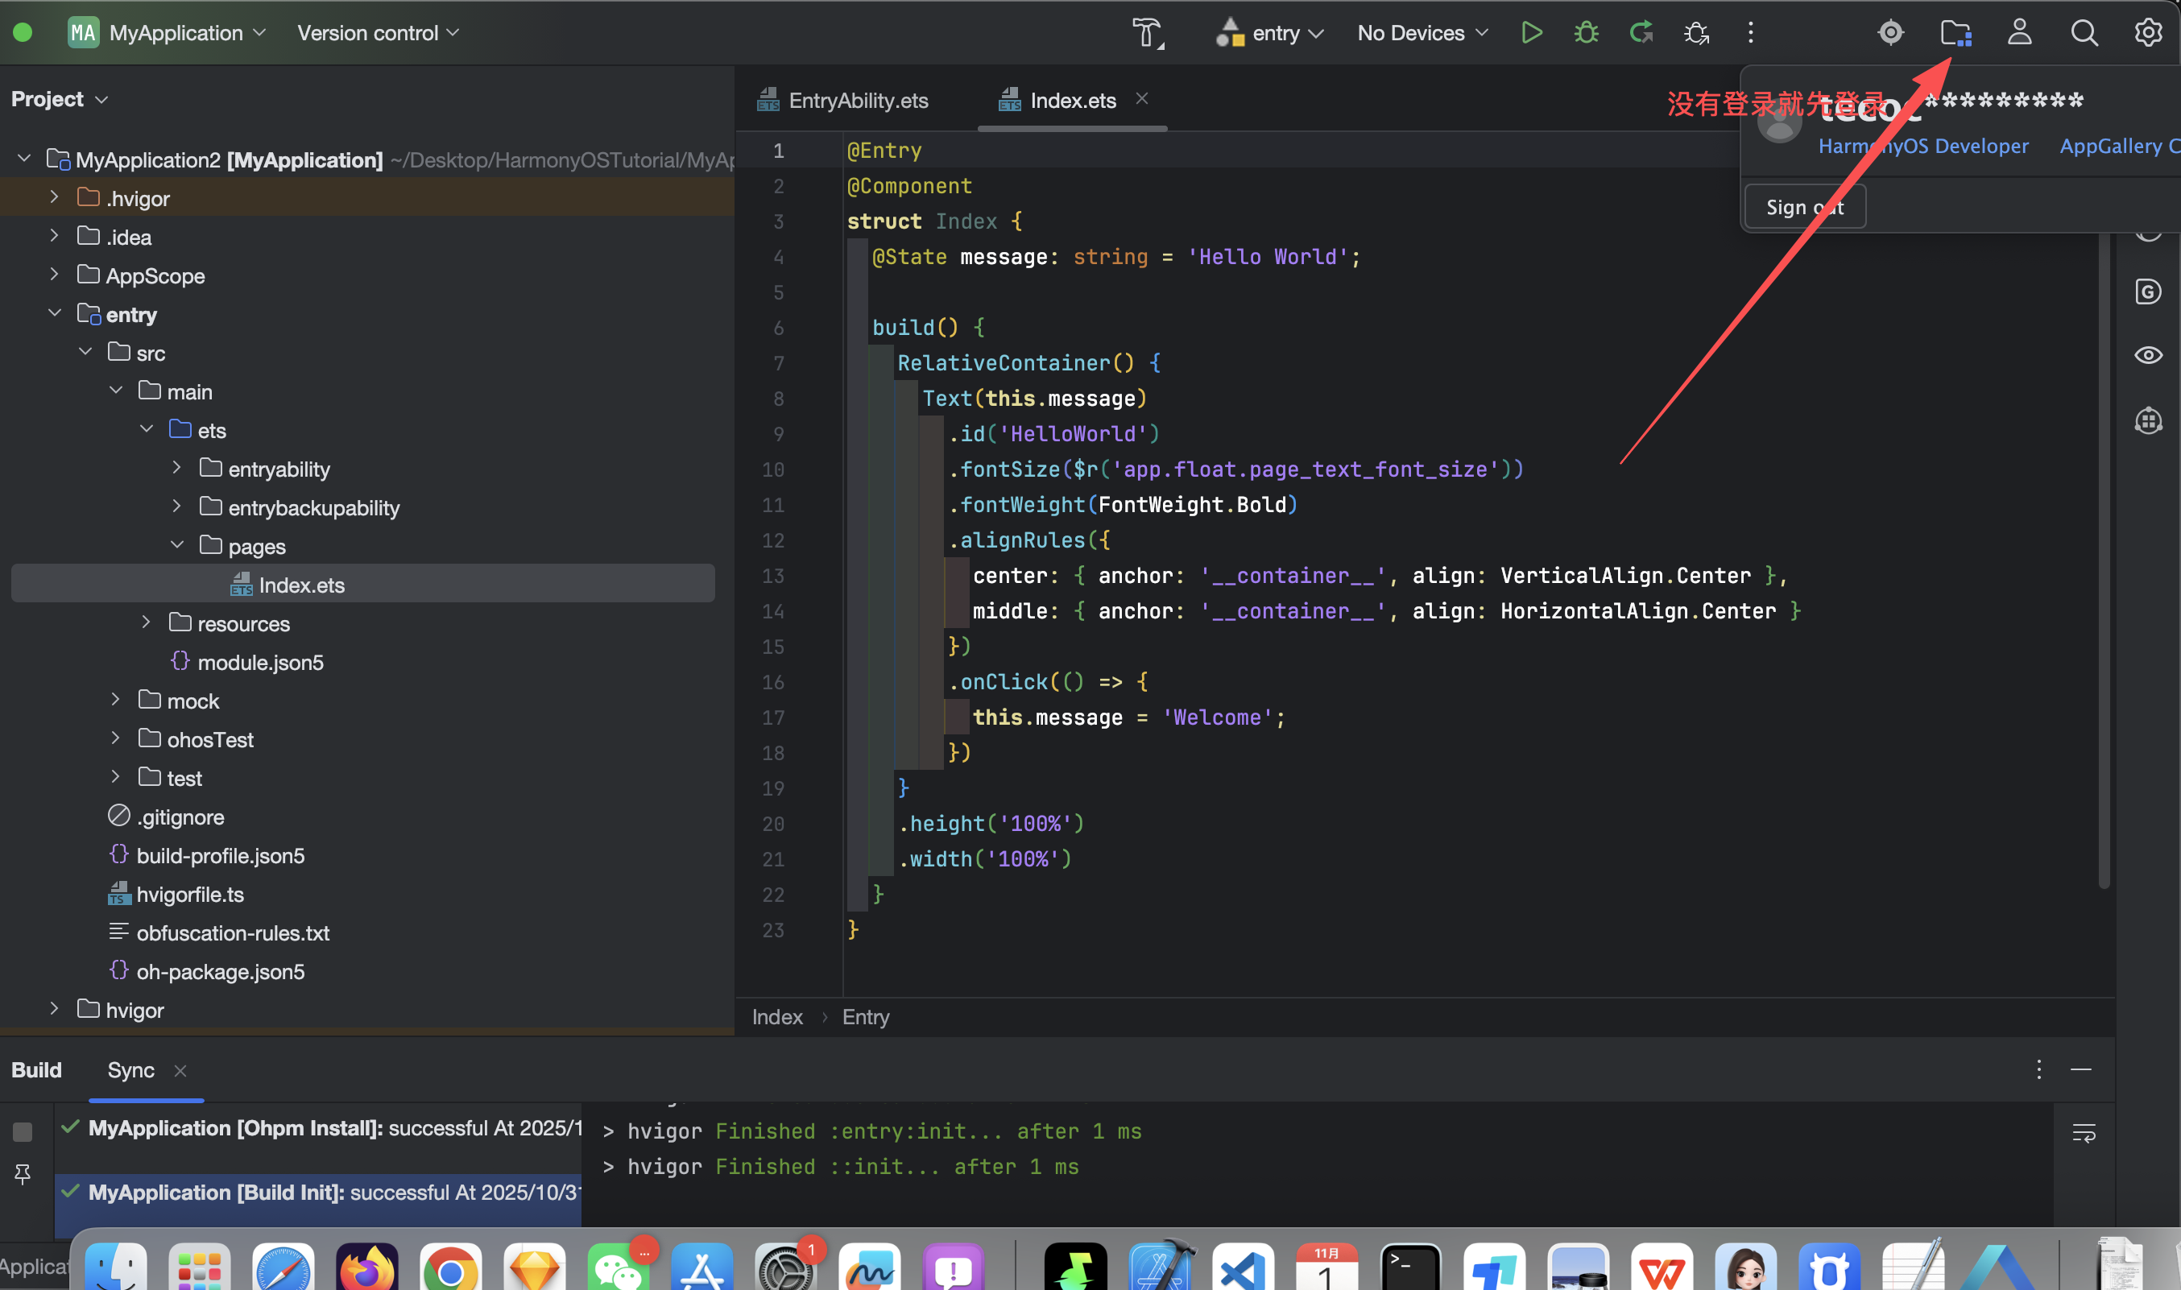This screenshot has width=2181, height=1290.
Task: Pin the build output tab
Action: click(23, 1174)
